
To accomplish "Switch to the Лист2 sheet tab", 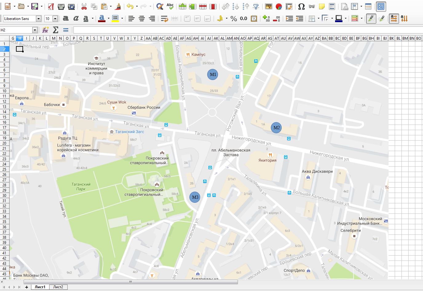I will 58,287.
